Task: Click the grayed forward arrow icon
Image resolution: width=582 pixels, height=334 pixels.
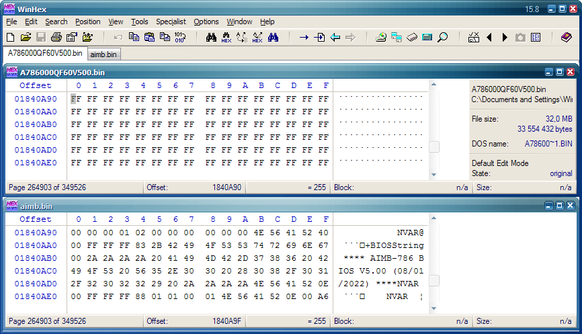Action: [x=350, y=37]
